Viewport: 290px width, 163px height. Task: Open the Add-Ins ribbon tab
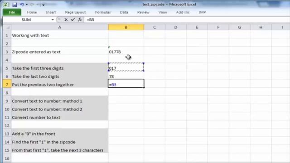click(183, 12)
